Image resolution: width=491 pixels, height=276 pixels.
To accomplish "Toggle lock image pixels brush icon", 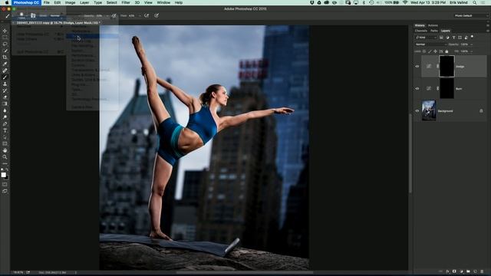I will click(430, 51).
